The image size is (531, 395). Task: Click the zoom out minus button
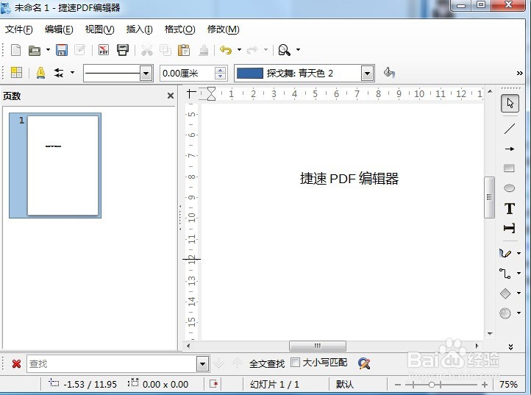[398, 385]
